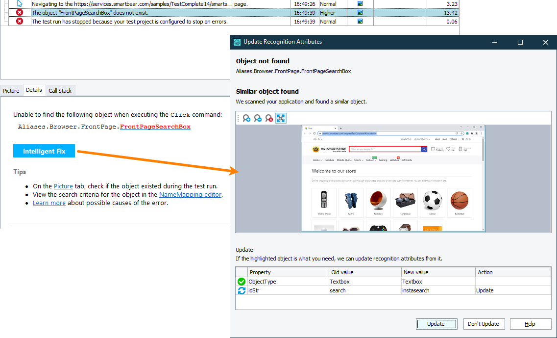The width and height of the screenshot is (557, 338).
Task: Click the idStr property cell
Action: click(288, 290)
